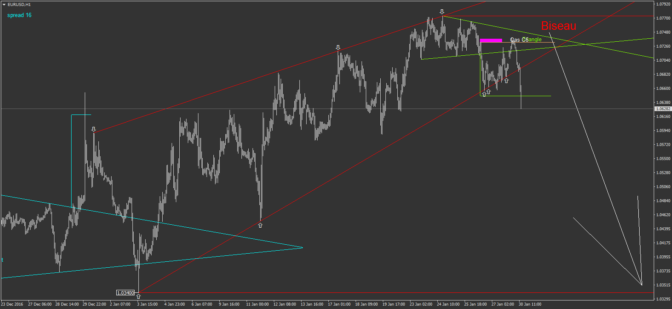Select price level 1.04395 on the axis

click(664, 229)
